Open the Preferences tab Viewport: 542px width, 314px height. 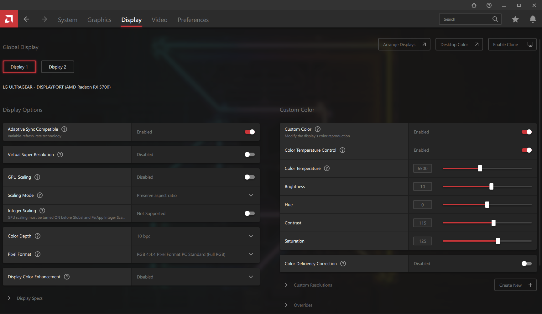(x=193, y=20)
